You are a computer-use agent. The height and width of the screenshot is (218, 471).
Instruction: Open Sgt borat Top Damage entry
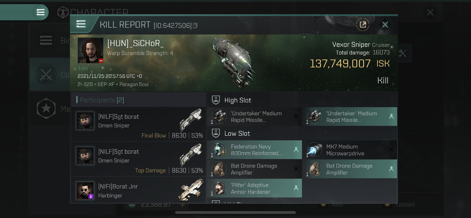(x=139, y=159)
